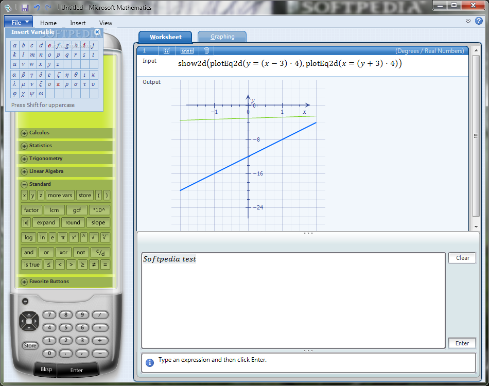Viewport: 489px width, 386px height.
Task: Click the number 7 key
Action: [x=49, y=315]
